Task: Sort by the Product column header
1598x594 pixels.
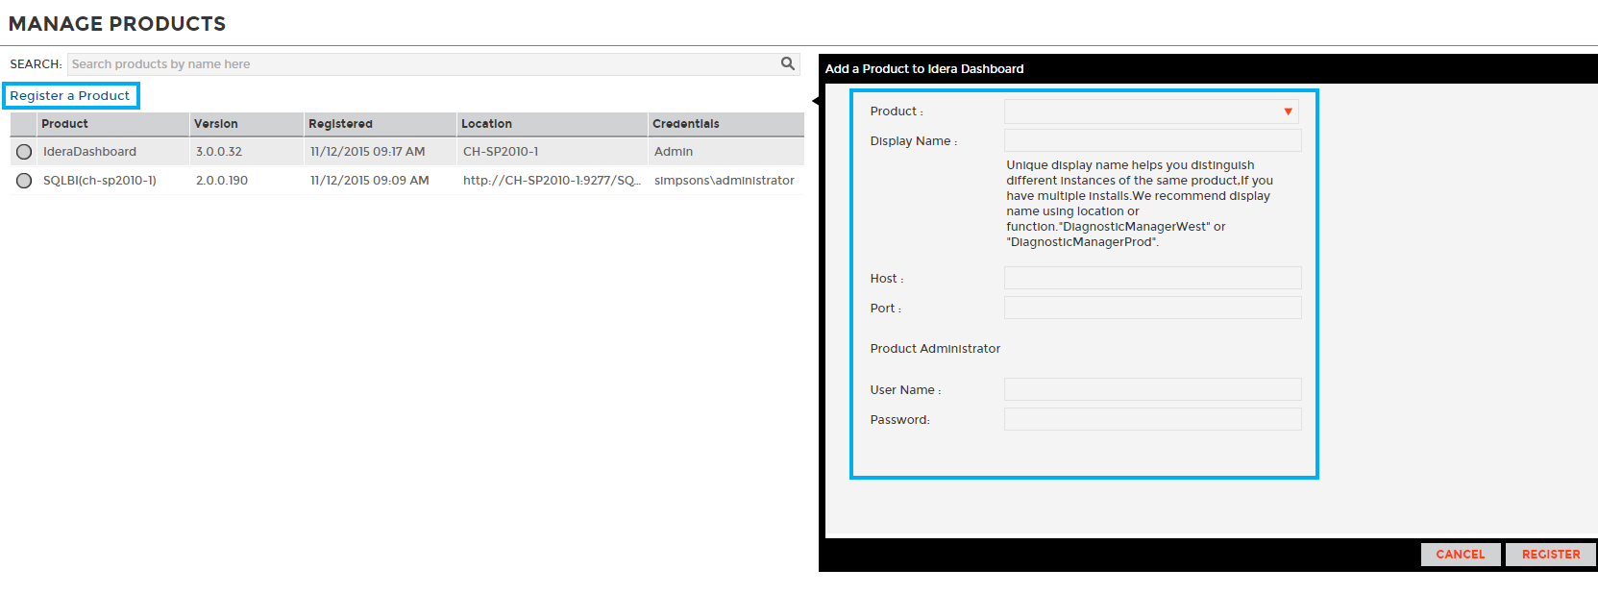Action: coord(112,124)
